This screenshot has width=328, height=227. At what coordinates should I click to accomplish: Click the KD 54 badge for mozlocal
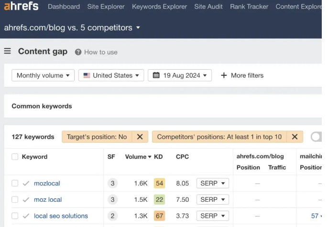point(159,184)
